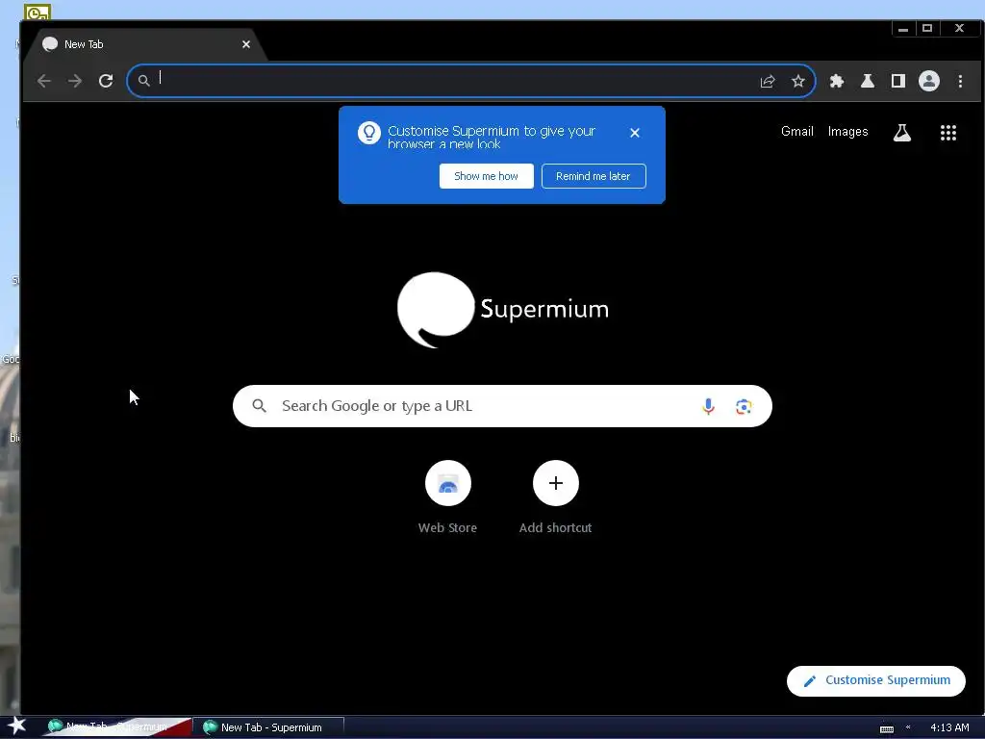Image resolution: width=985 pixels, height=739 pixels.
Task: Click the magnifier icon in the search box
Action: (260, 406)
